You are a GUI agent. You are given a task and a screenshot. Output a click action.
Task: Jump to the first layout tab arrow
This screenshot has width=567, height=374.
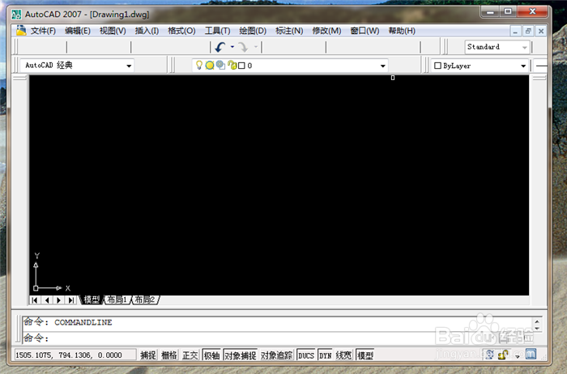pos(35,300)
